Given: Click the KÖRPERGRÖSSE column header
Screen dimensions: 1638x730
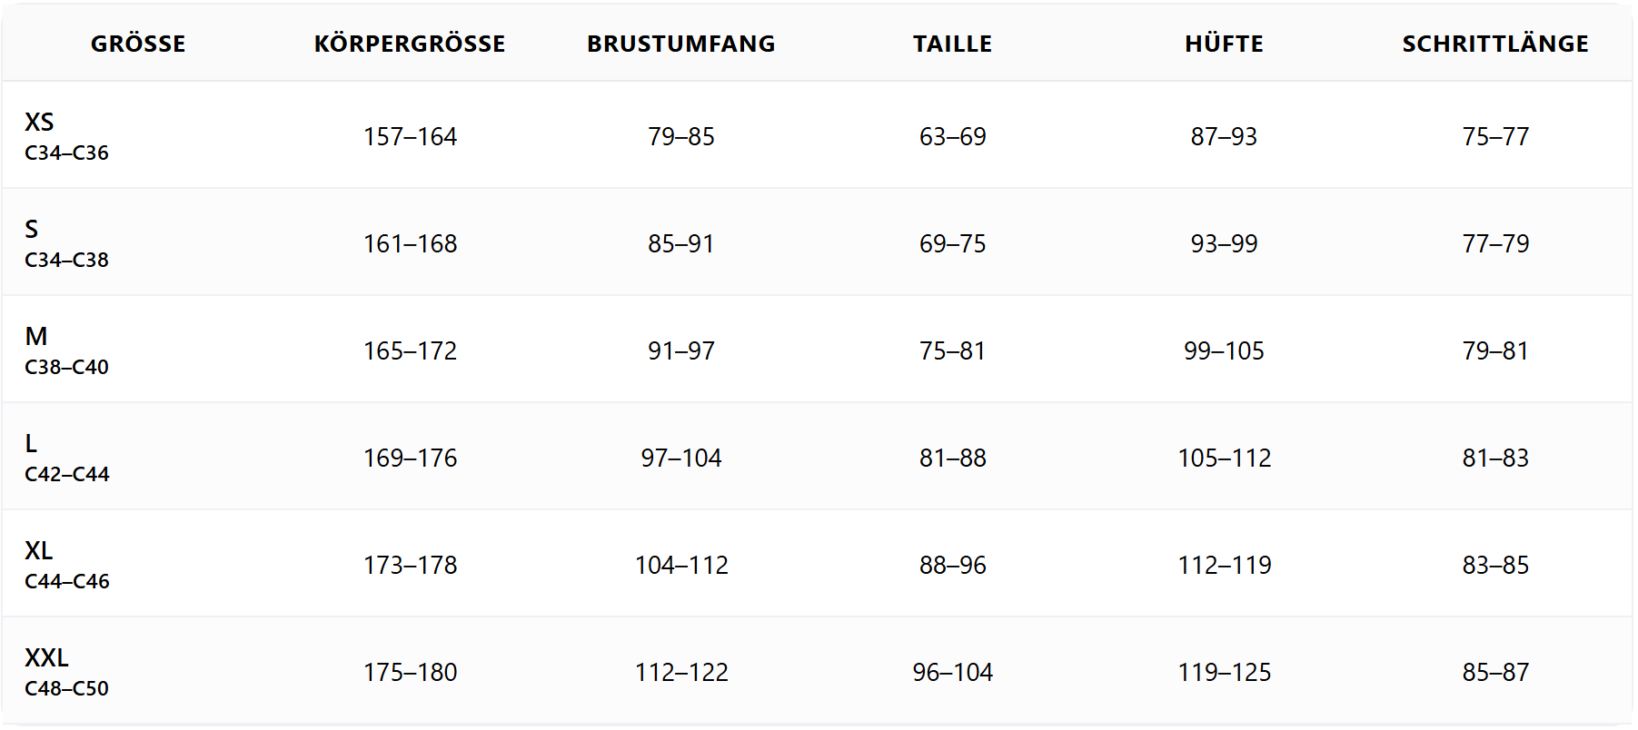Looking at the screenshot, I should click(410, 44).
